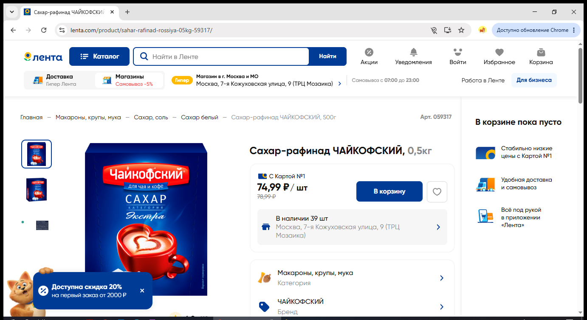Select the third dark product thumbnail

click(x=42, y=225)
